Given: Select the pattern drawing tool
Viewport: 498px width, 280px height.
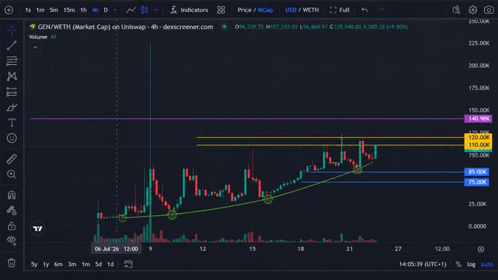Looking at the screenshot, I should coord(12,76).
